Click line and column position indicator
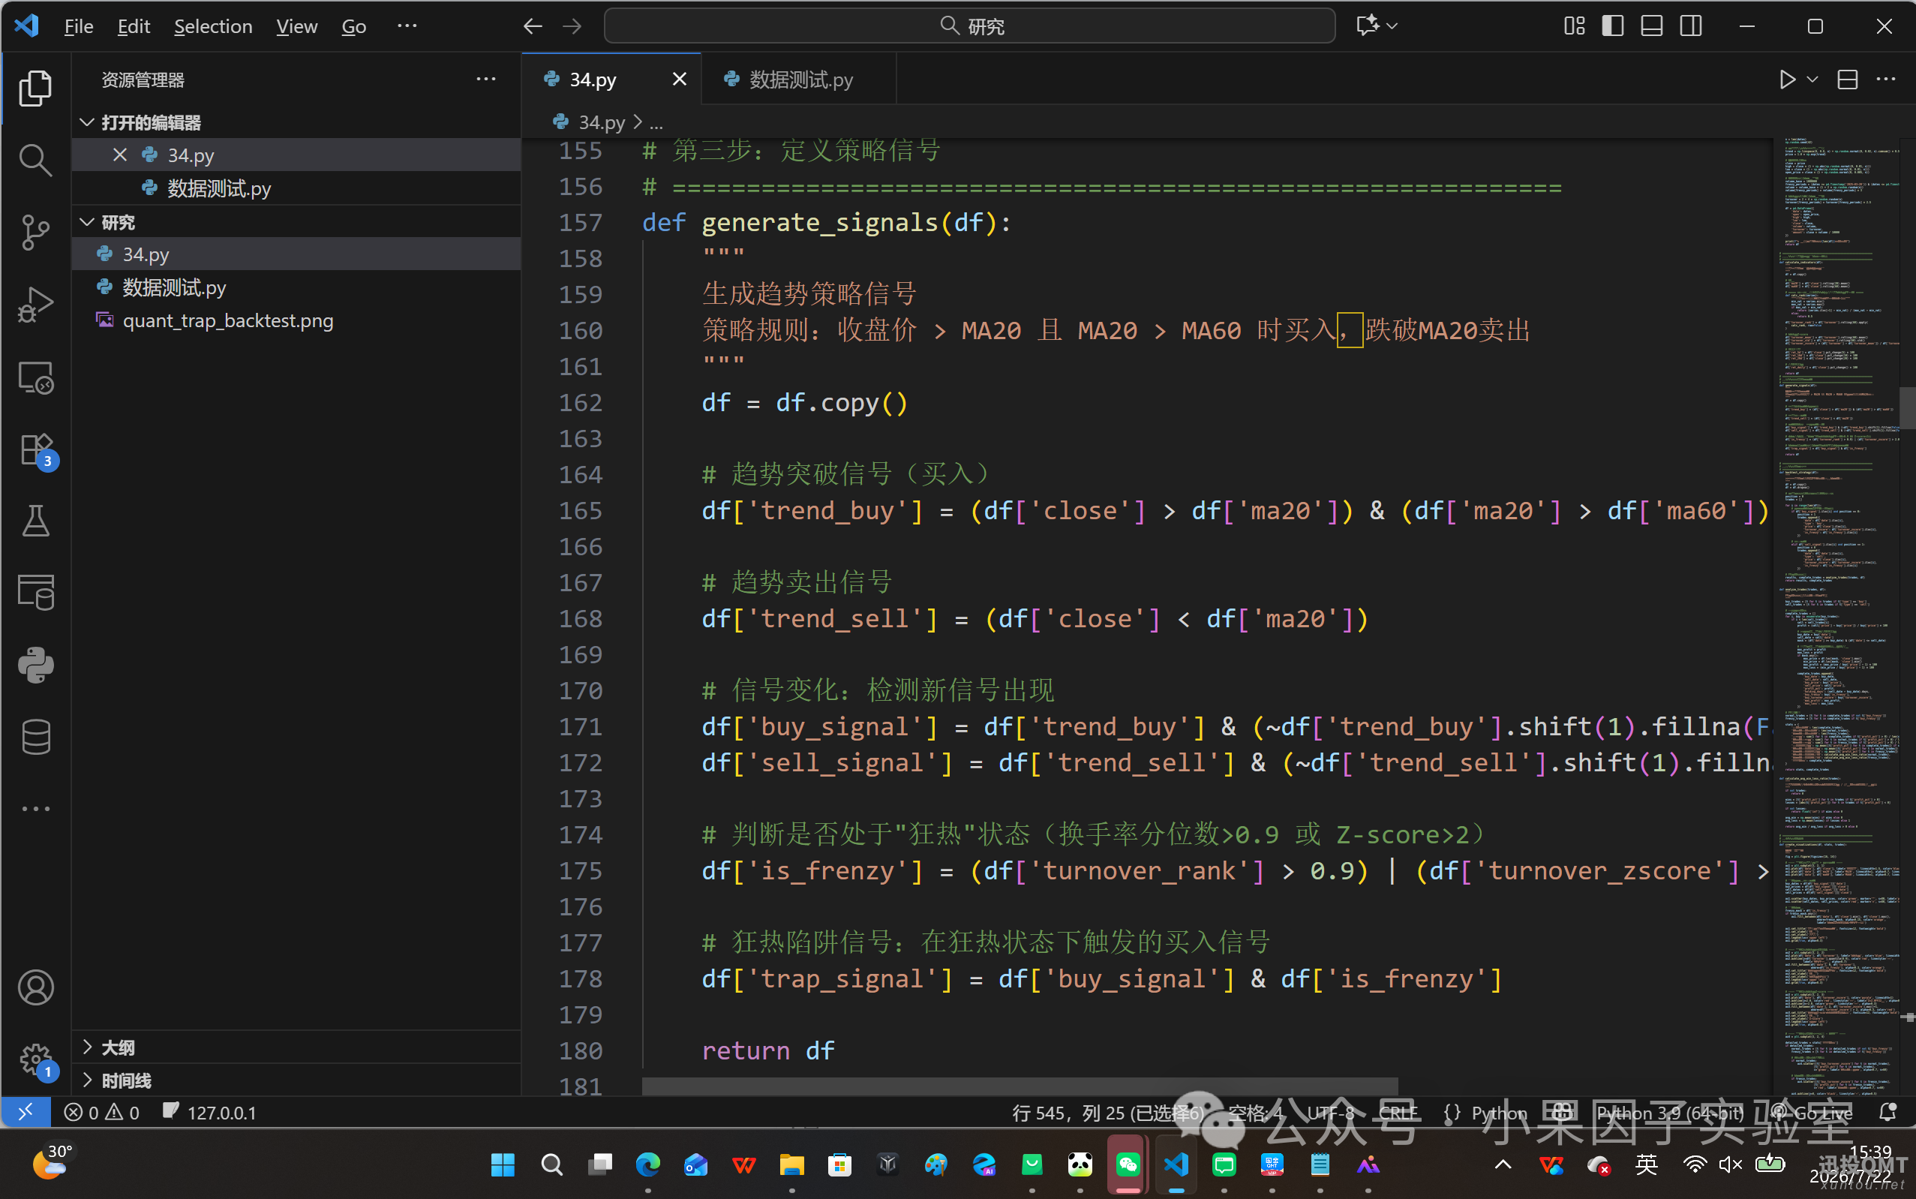This screenshot has width=1916, height=1199. pos(1107,1113)
